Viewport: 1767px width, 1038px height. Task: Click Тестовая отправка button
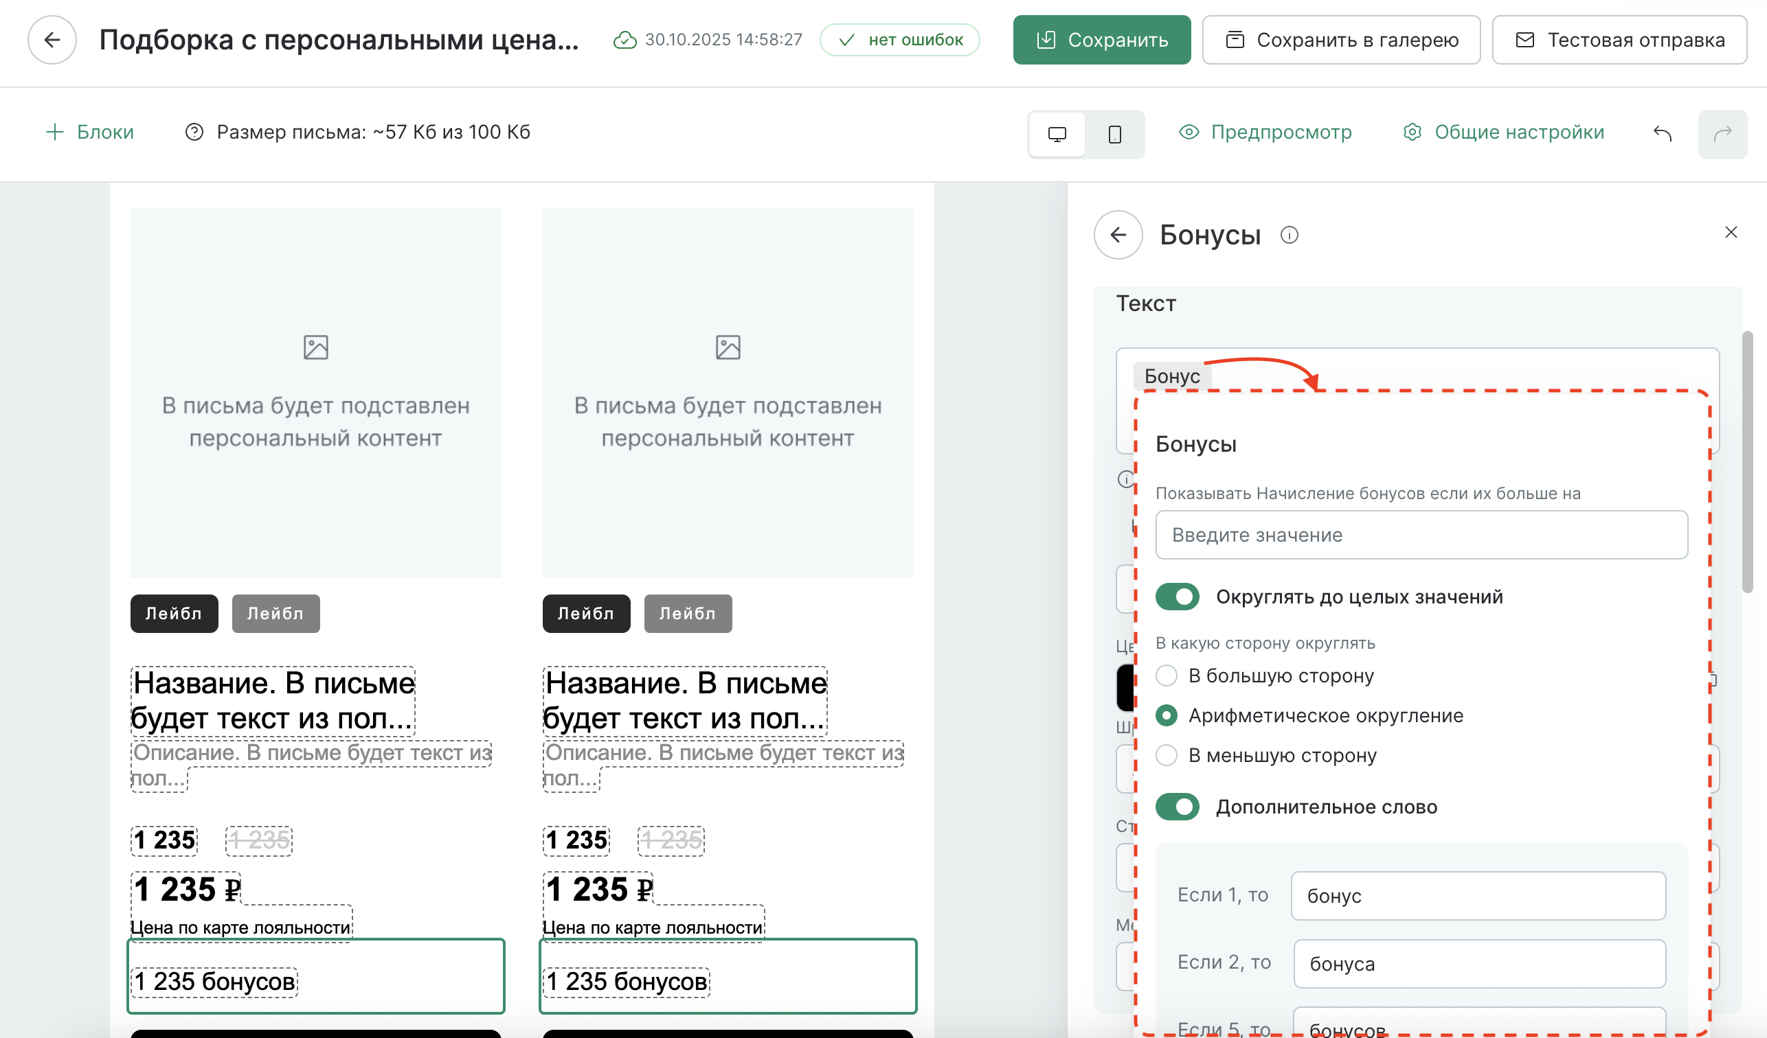coord(1619,40)
